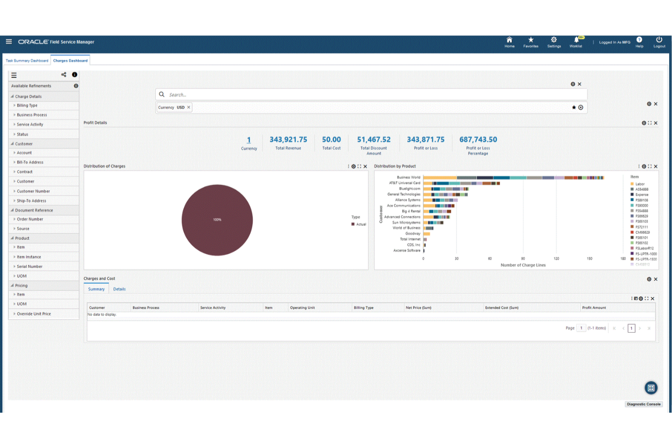Maximize the Profit Details panel
The image size is (672, 448).
pyautogui.click(x=650, y=123)
